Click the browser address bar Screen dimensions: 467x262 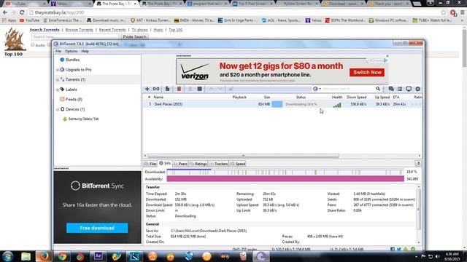pyautogui.click(x=235, y=12)
